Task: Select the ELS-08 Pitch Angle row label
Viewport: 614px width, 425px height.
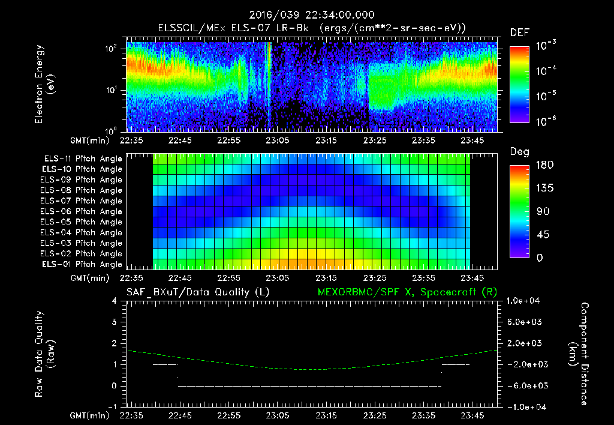Action: pos(82,190)
